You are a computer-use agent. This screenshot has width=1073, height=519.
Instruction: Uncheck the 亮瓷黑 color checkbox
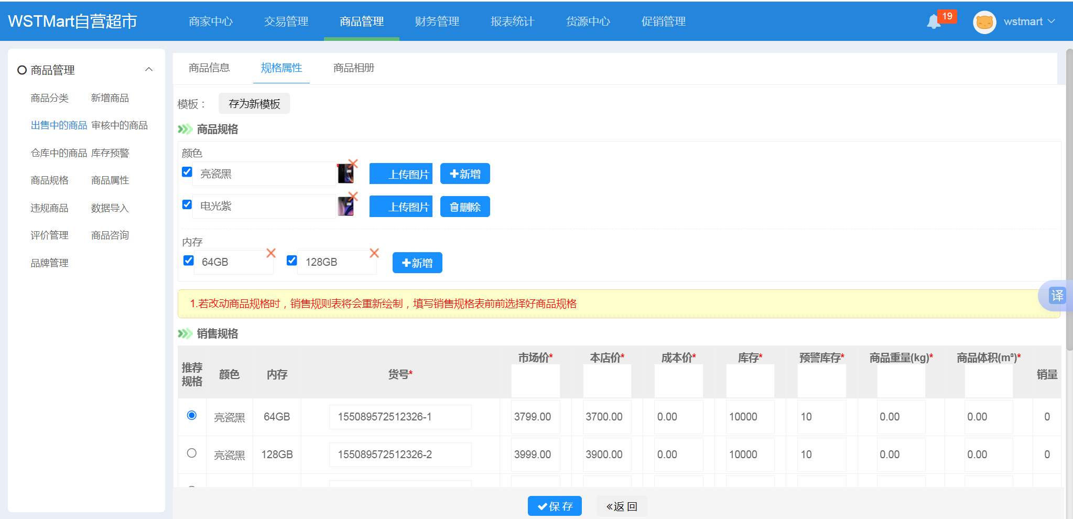[187, 172]
